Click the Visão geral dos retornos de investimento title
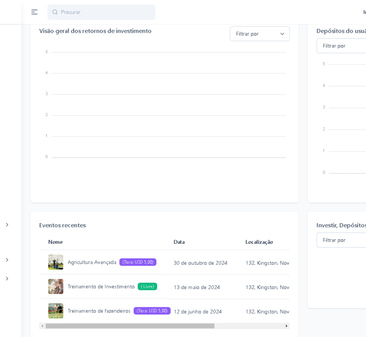Image resolution: width=366 pixels, height=337 pixels. (95, 31)
